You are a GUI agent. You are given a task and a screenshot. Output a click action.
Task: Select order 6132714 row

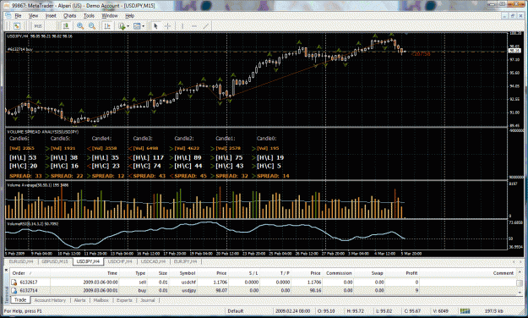coord(263,290)
